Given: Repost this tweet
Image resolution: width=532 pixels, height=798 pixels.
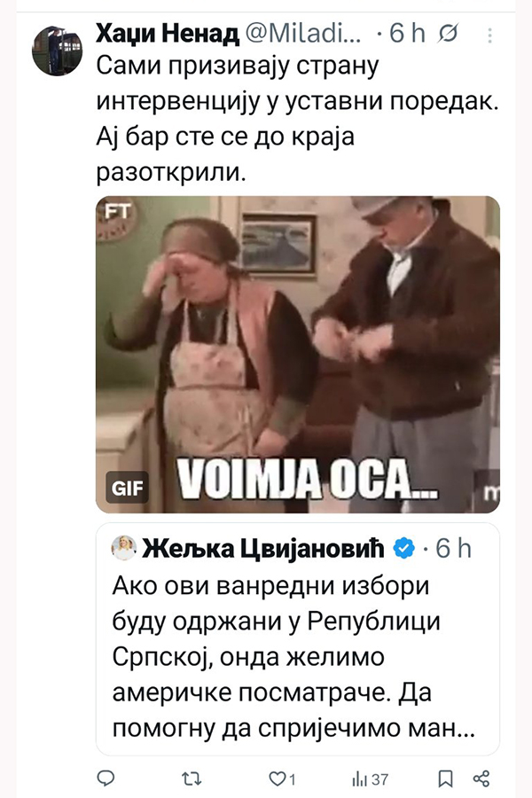Looking at the screenshot, I should tap(190, 778).
